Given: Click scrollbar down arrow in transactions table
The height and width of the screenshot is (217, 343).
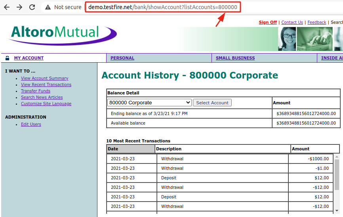Looking at the screenshot, I should [x=337, y=211].
